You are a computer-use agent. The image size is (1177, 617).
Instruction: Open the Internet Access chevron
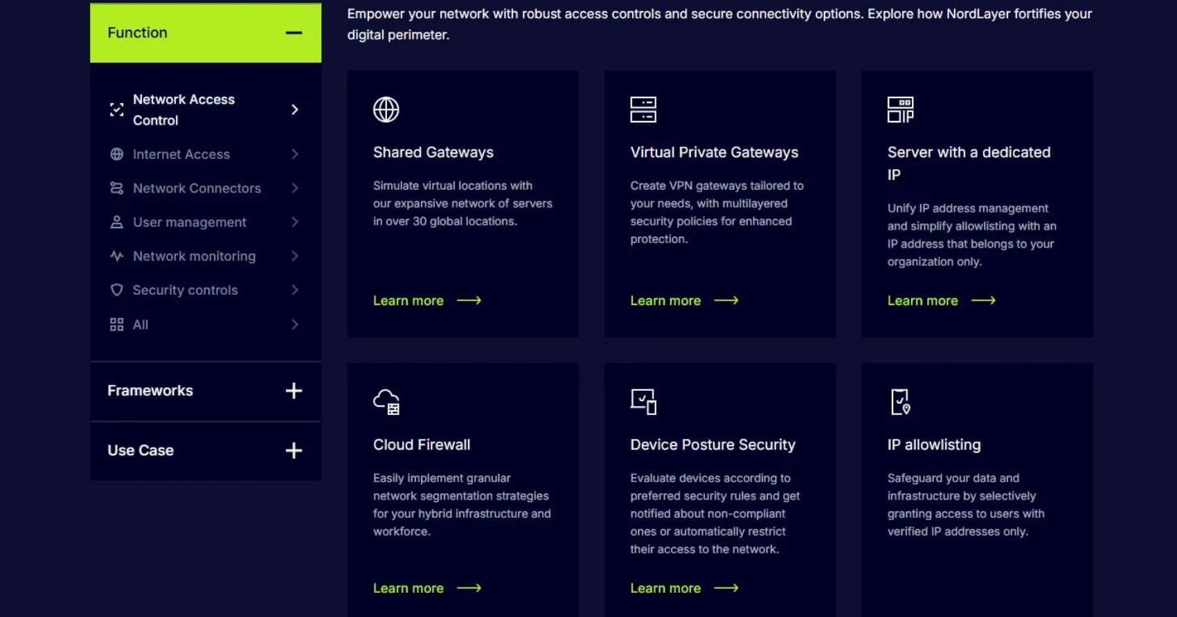[x=295, y=154]
